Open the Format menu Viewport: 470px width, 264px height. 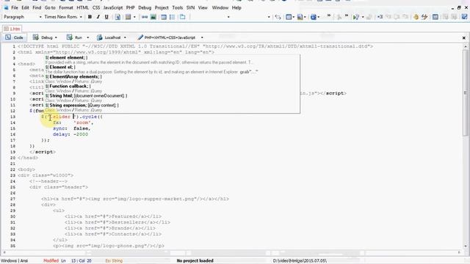66,7
